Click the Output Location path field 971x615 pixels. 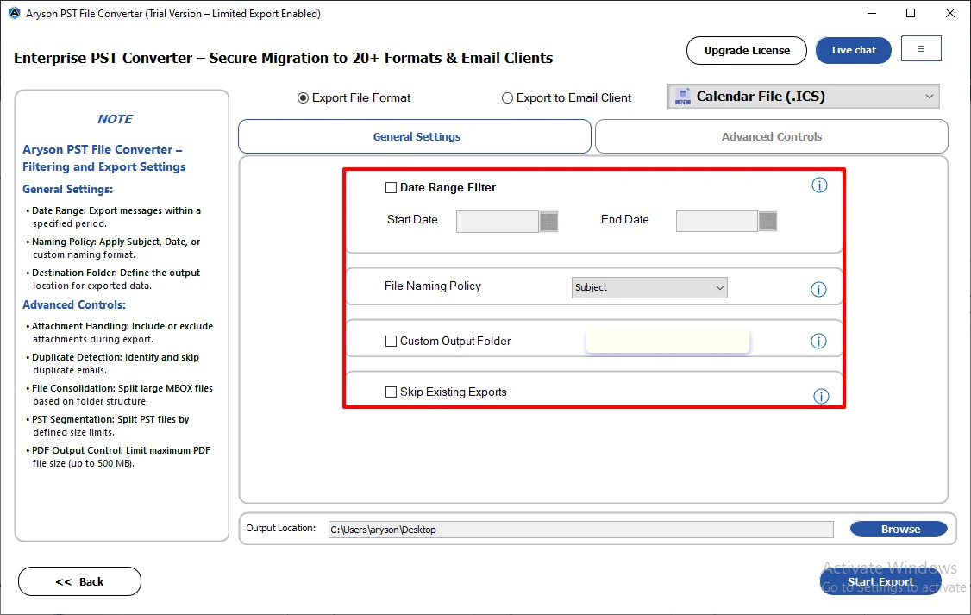click(581, 530)
